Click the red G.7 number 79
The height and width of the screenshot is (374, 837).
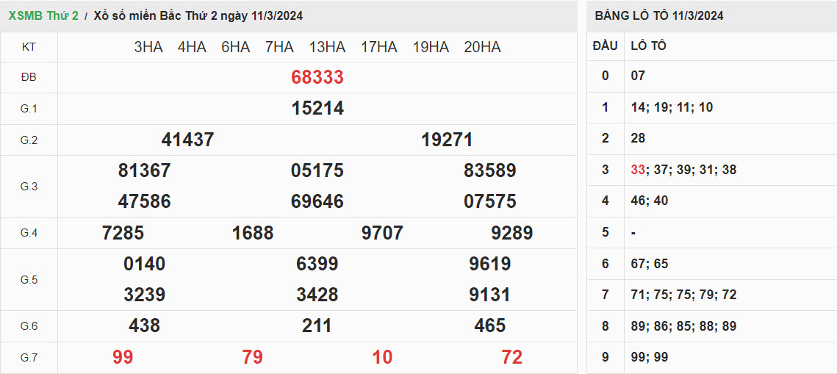[x=252, y=357]
